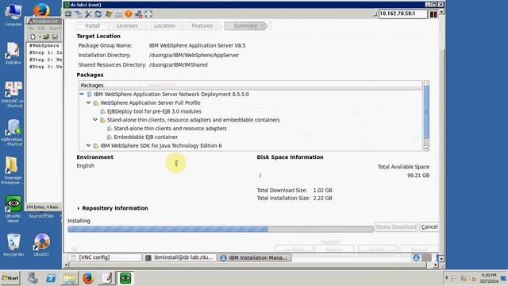Click blue round icon at remote taskbar right
Viewport: 508px width, 286px height.
416,257
